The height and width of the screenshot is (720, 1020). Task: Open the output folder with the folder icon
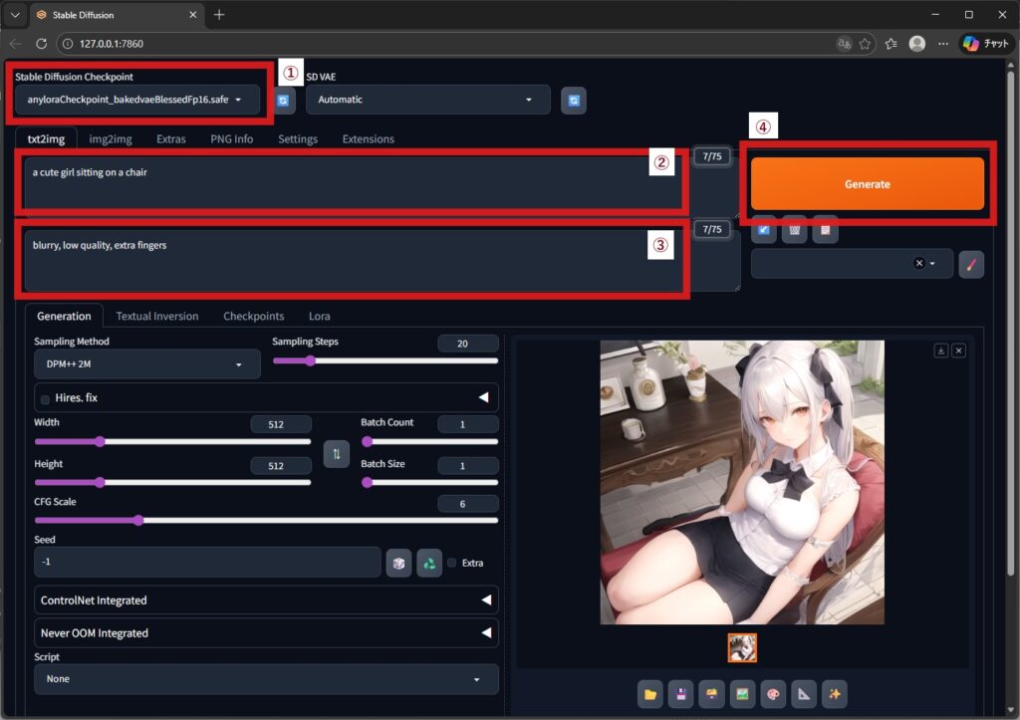tap(651, 694)
